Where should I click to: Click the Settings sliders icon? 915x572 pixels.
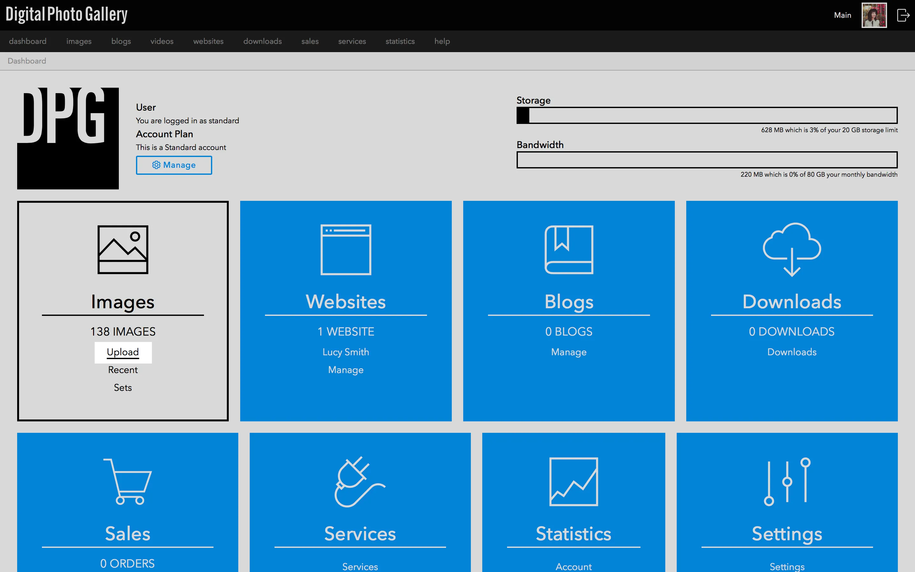coord(787,481)
